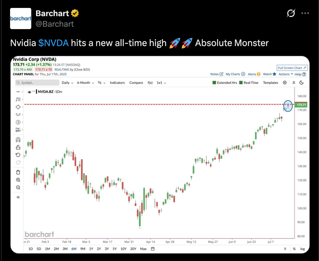The height and width of the screenshot is (261, 319).
Task: Toggle NVDA.BZ visibility eye icon
Action: click(x=29, y=92)
